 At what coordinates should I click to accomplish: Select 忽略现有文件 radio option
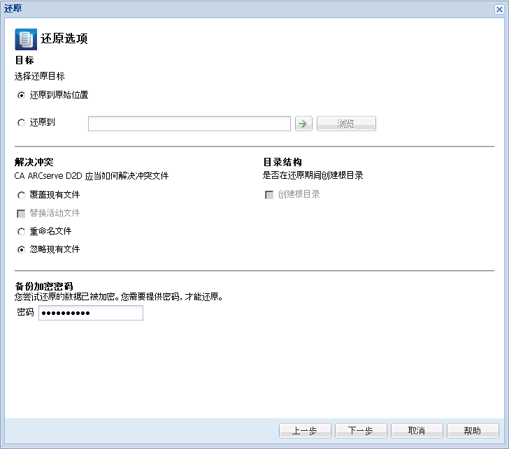(x=21, y=249)
